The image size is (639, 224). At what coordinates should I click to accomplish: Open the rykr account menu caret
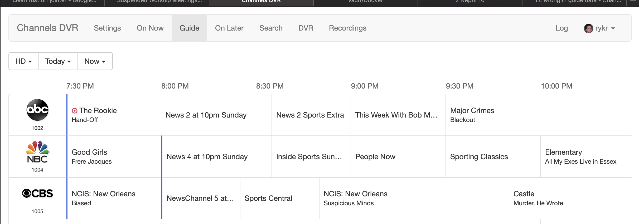pyautogui.click(x=613, y=28)
